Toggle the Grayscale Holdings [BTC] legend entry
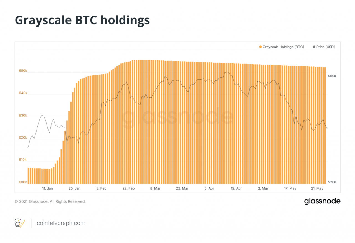355x243 pixels. pyautogui.click(x=283, y=47)
